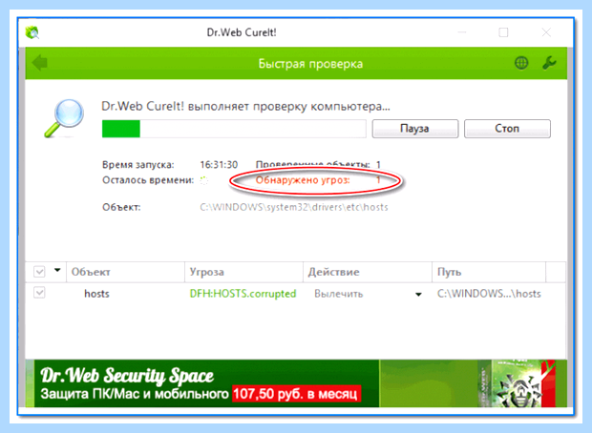
Task: Click the 107,50 руб. в месяц price label
Action: click(296, 394)
